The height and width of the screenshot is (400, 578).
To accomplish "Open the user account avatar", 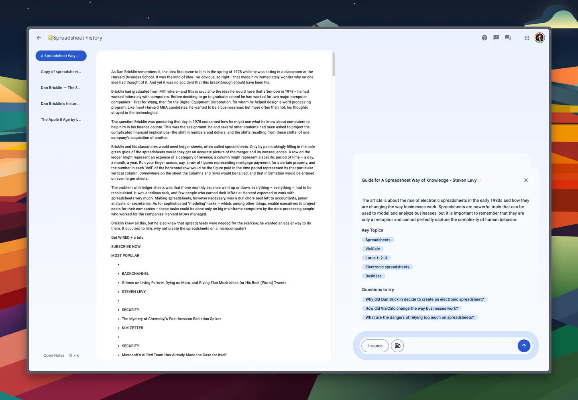I will click(x=539, y=38).
